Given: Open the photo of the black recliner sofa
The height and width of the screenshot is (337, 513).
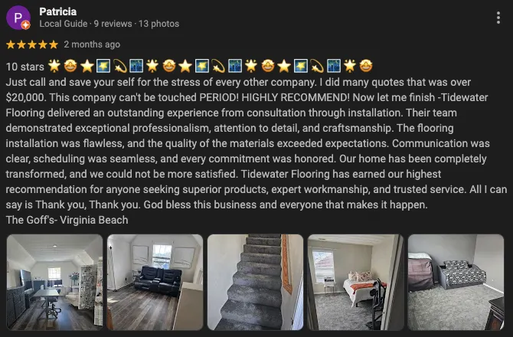Looking at the screenshot, I should 155,282.
